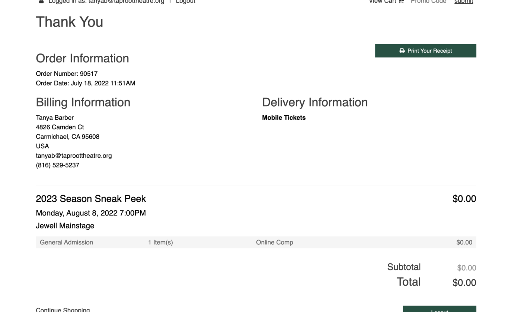Click Print Your Receipt button
The image size is (521, 312).
pos(425,51)
